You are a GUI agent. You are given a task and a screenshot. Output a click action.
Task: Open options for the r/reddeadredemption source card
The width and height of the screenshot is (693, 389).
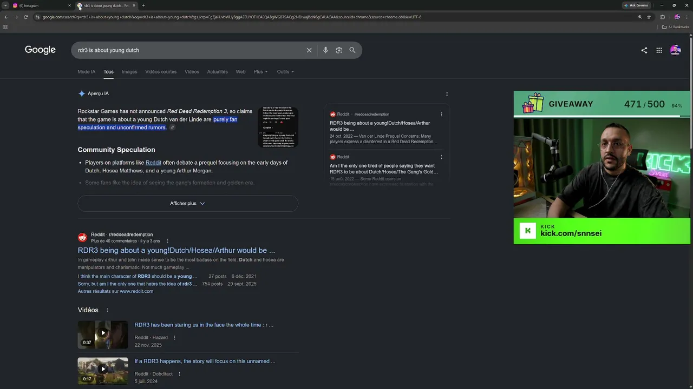[x=441, y=115]
